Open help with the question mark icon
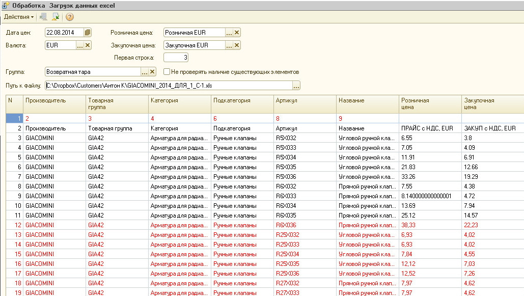 click(70, 17)
